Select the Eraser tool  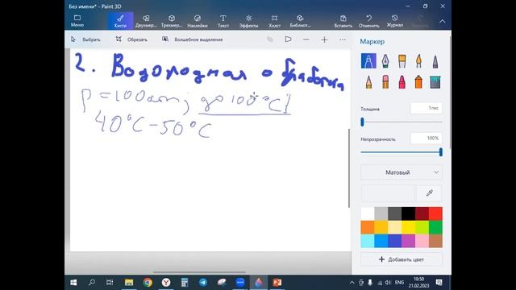pyautogui.click(x=385, y=82)
